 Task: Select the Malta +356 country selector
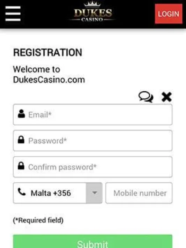[58, 193]
